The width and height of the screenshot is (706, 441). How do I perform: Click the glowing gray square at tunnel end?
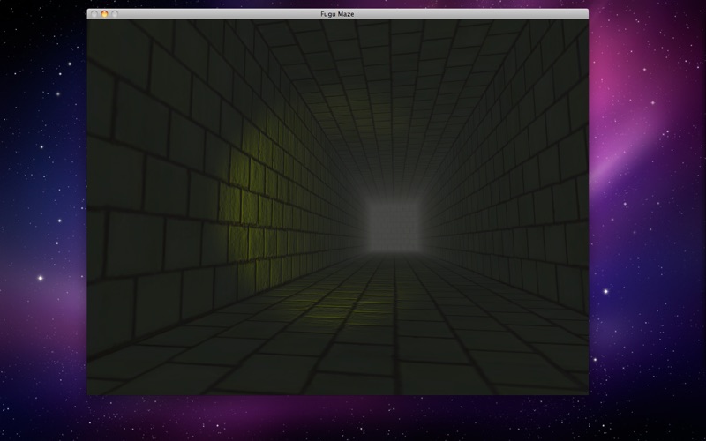pyautogui.click(x=394, y=226)
